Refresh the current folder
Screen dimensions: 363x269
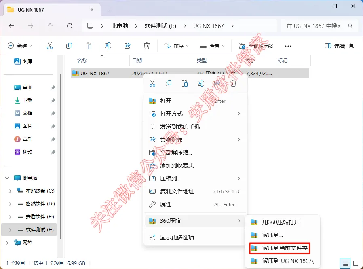[70, 26]
